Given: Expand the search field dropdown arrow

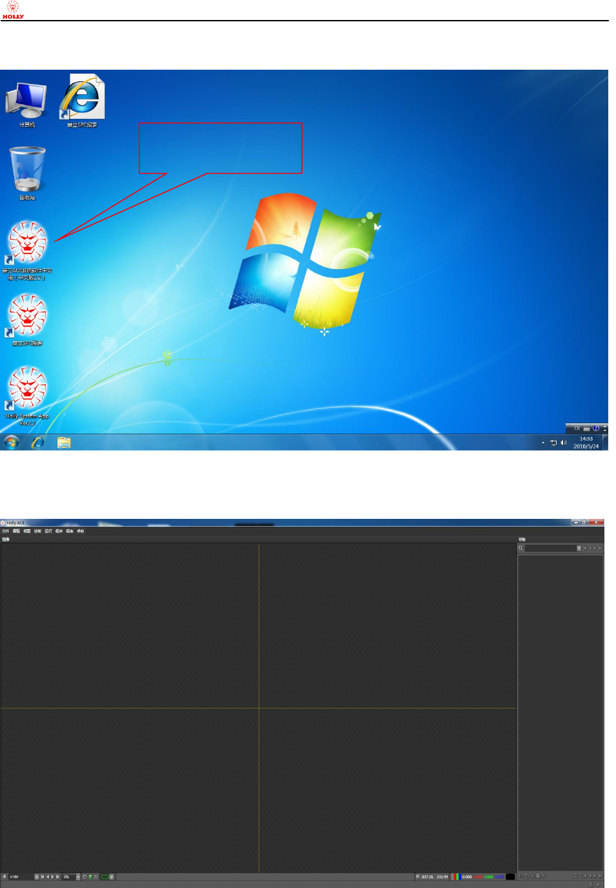Looking at the screenshot, I should click(x=579, y=548).
